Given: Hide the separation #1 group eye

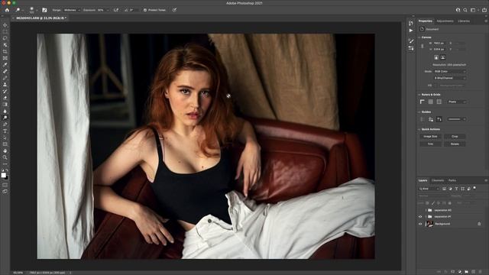Looking at the screenshot, I should pos(420,216).
